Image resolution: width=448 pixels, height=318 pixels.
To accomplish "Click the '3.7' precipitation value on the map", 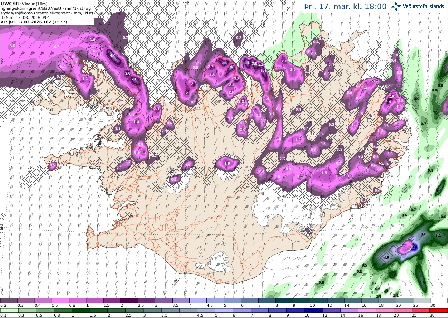I will [134, 78].
